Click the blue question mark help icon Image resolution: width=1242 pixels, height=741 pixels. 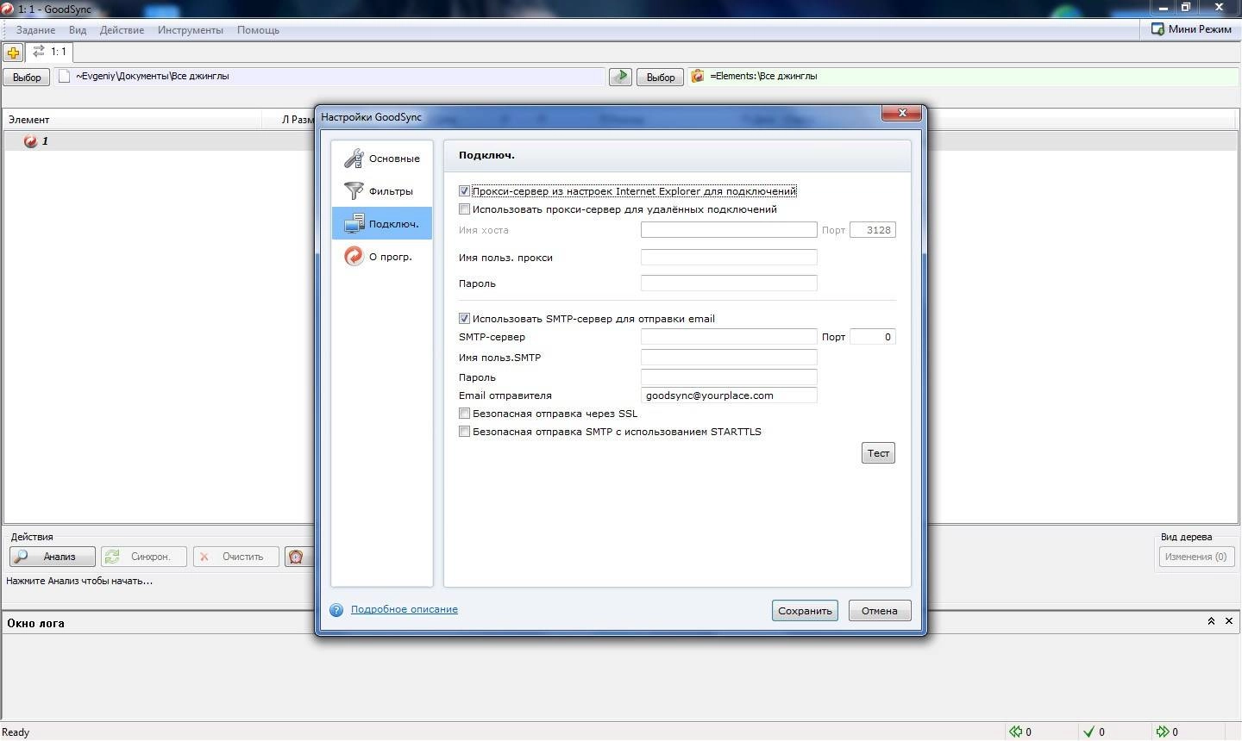pos(336,610)
